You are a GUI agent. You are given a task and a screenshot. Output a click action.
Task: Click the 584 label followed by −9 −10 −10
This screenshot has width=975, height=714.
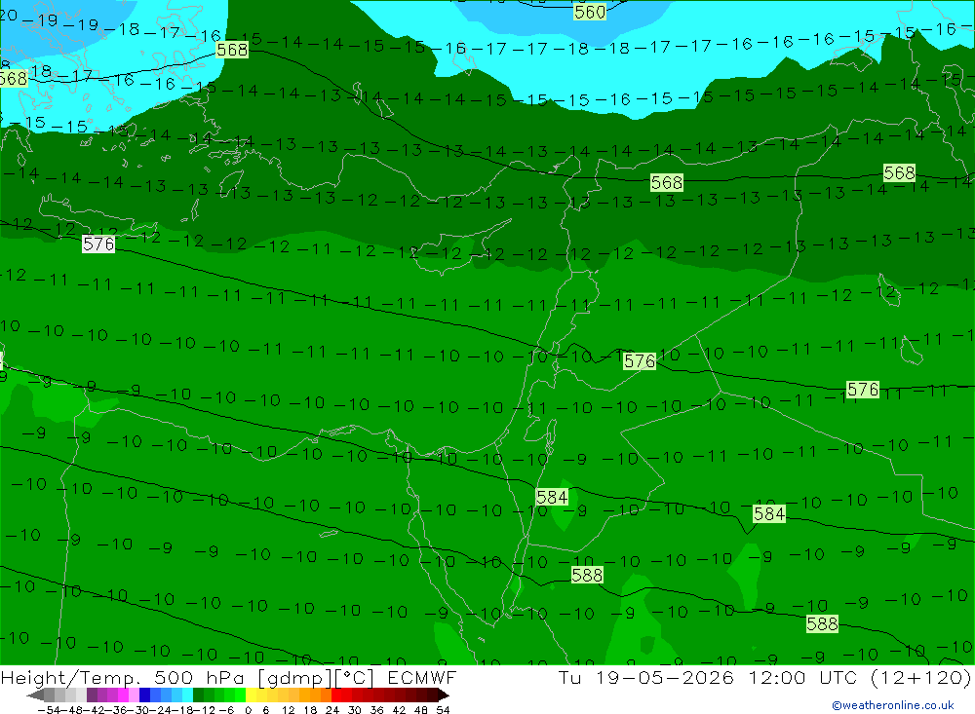(552, 497)
